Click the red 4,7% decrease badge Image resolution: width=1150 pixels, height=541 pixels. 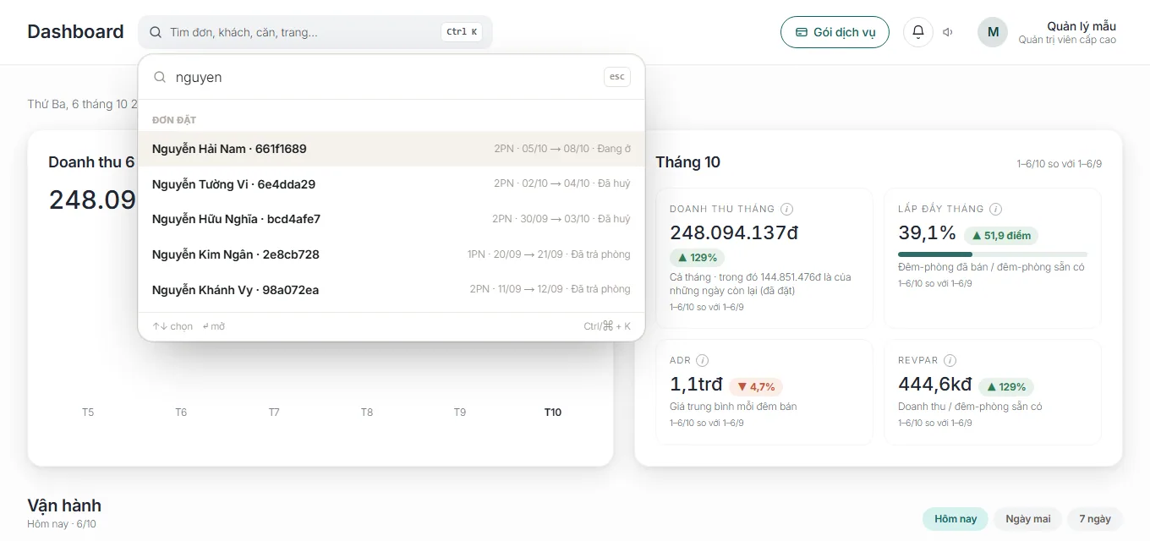pyautogui.click(x=756, y=387)
